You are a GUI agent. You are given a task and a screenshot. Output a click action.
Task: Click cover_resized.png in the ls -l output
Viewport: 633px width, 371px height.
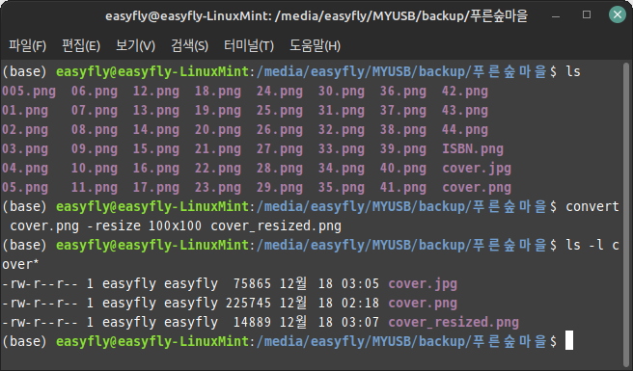454,323
